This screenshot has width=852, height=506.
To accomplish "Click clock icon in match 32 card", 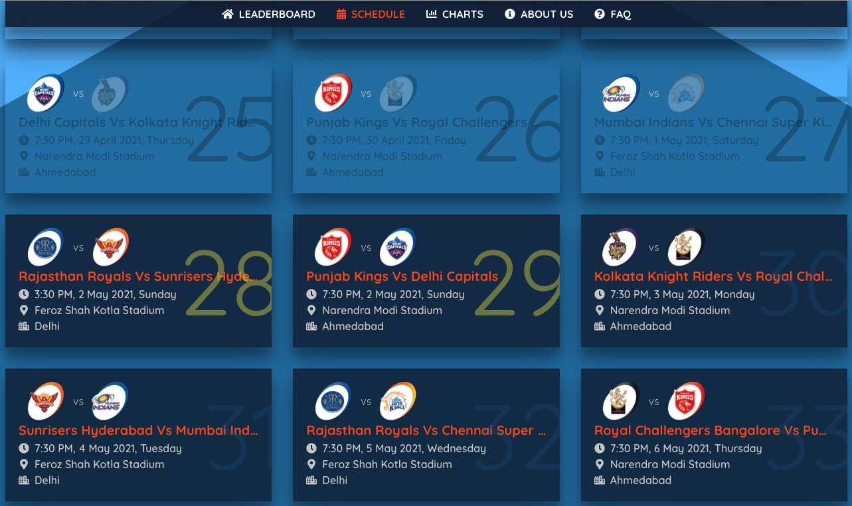I will click(x=311, y=448).
